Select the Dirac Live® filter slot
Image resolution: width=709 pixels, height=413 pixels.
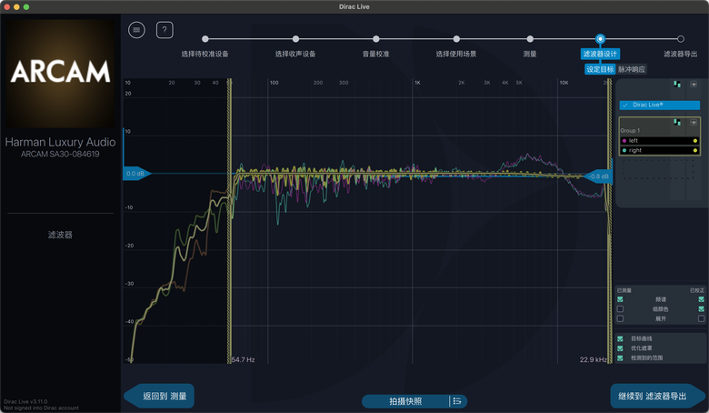point(660,105)
